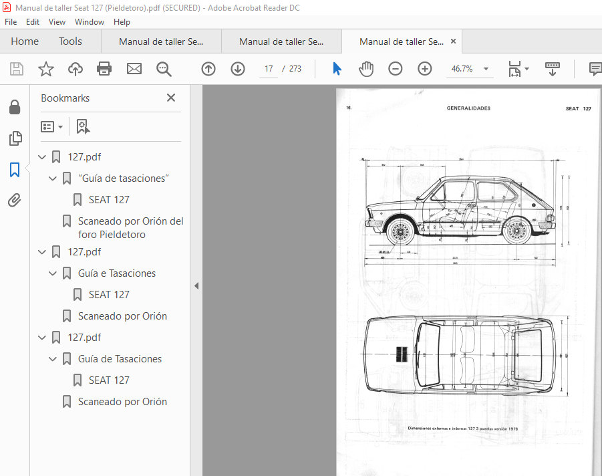The height and width of the screenshot is (476, 602).
Task: Collapse the Guía e Tasaciones bookmark
Action: (53, 273)
